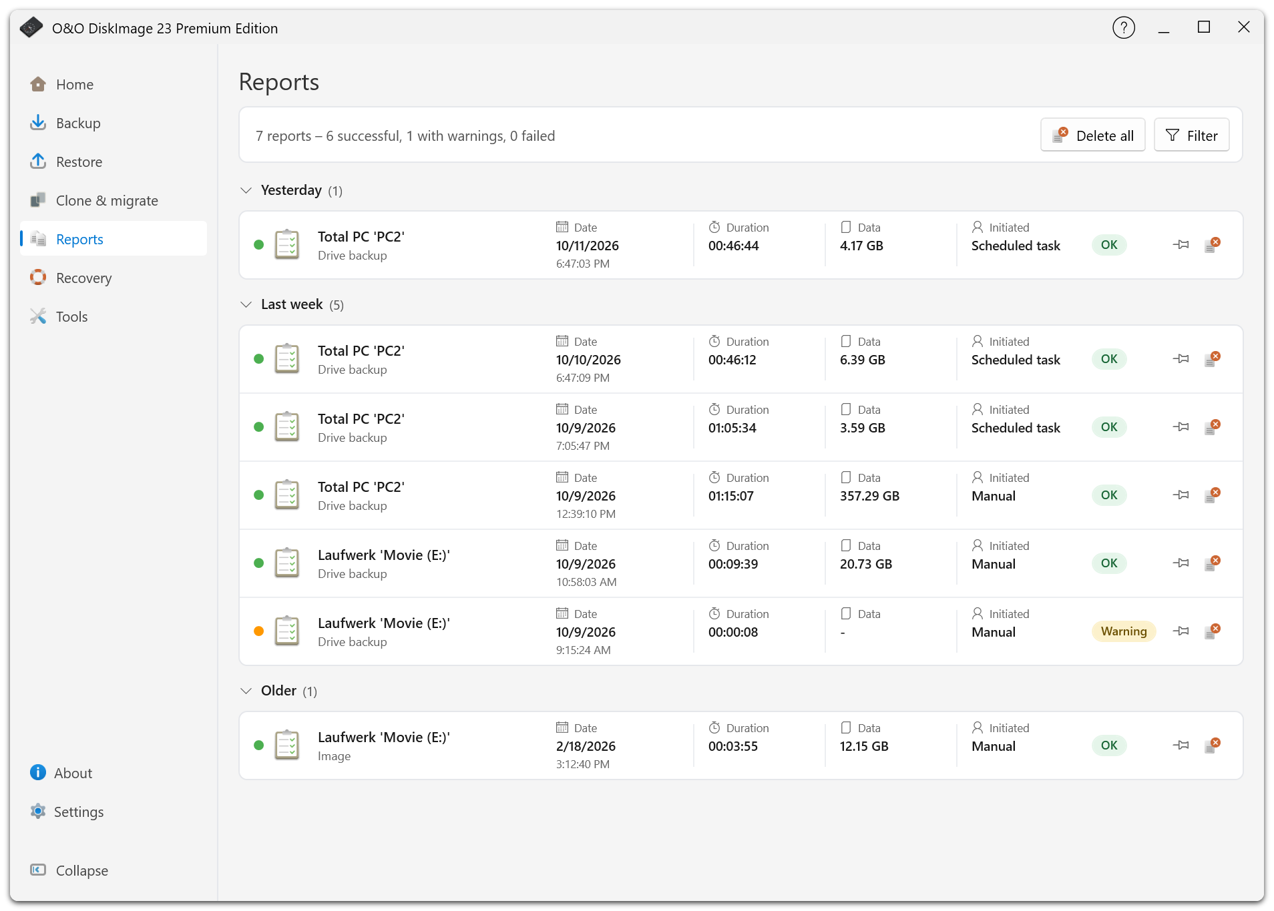Open the Filter options
Viewport: 1274px width, 911px height.
pos(1191,135)
